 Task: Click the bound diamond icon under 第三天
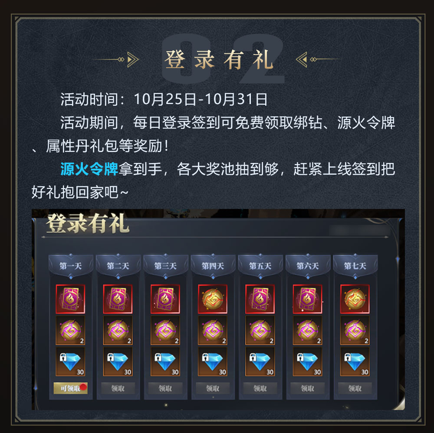tap(165, 361)
